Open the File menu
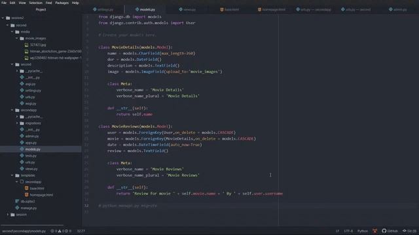Image resolution: width=419 pixels, height=235 pixels. coord(4,3)
